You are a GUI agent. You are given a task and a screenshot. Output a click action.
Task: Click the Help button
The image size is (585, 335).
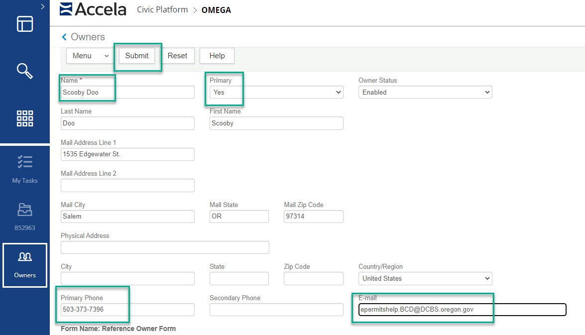(217, 56)
